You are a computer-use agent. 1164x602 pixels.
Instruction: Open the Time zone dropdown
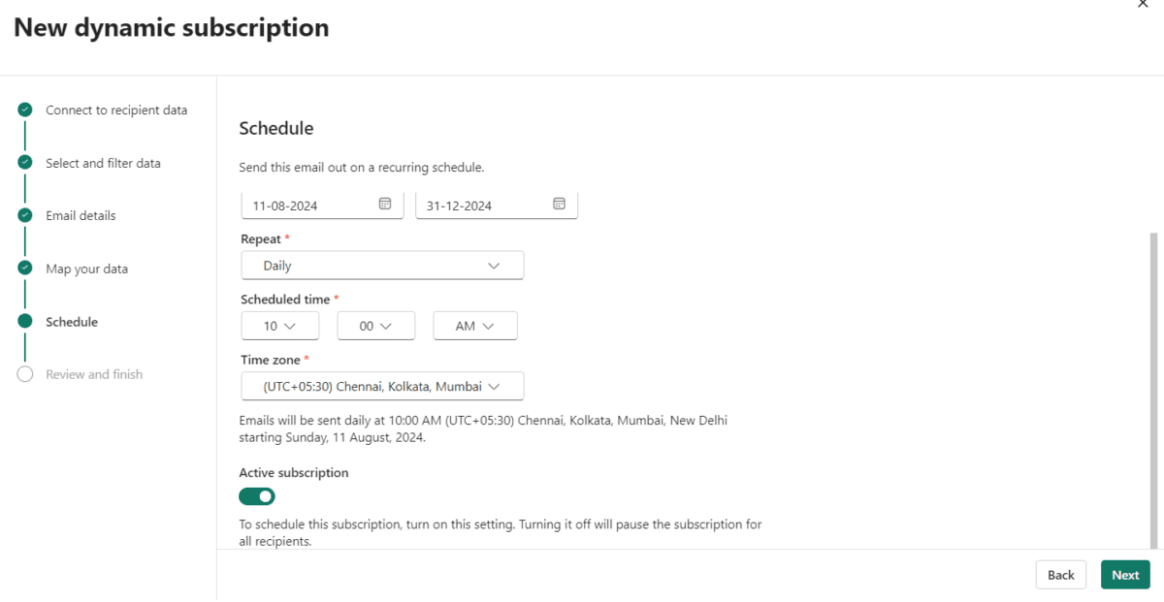pos(382,386)
